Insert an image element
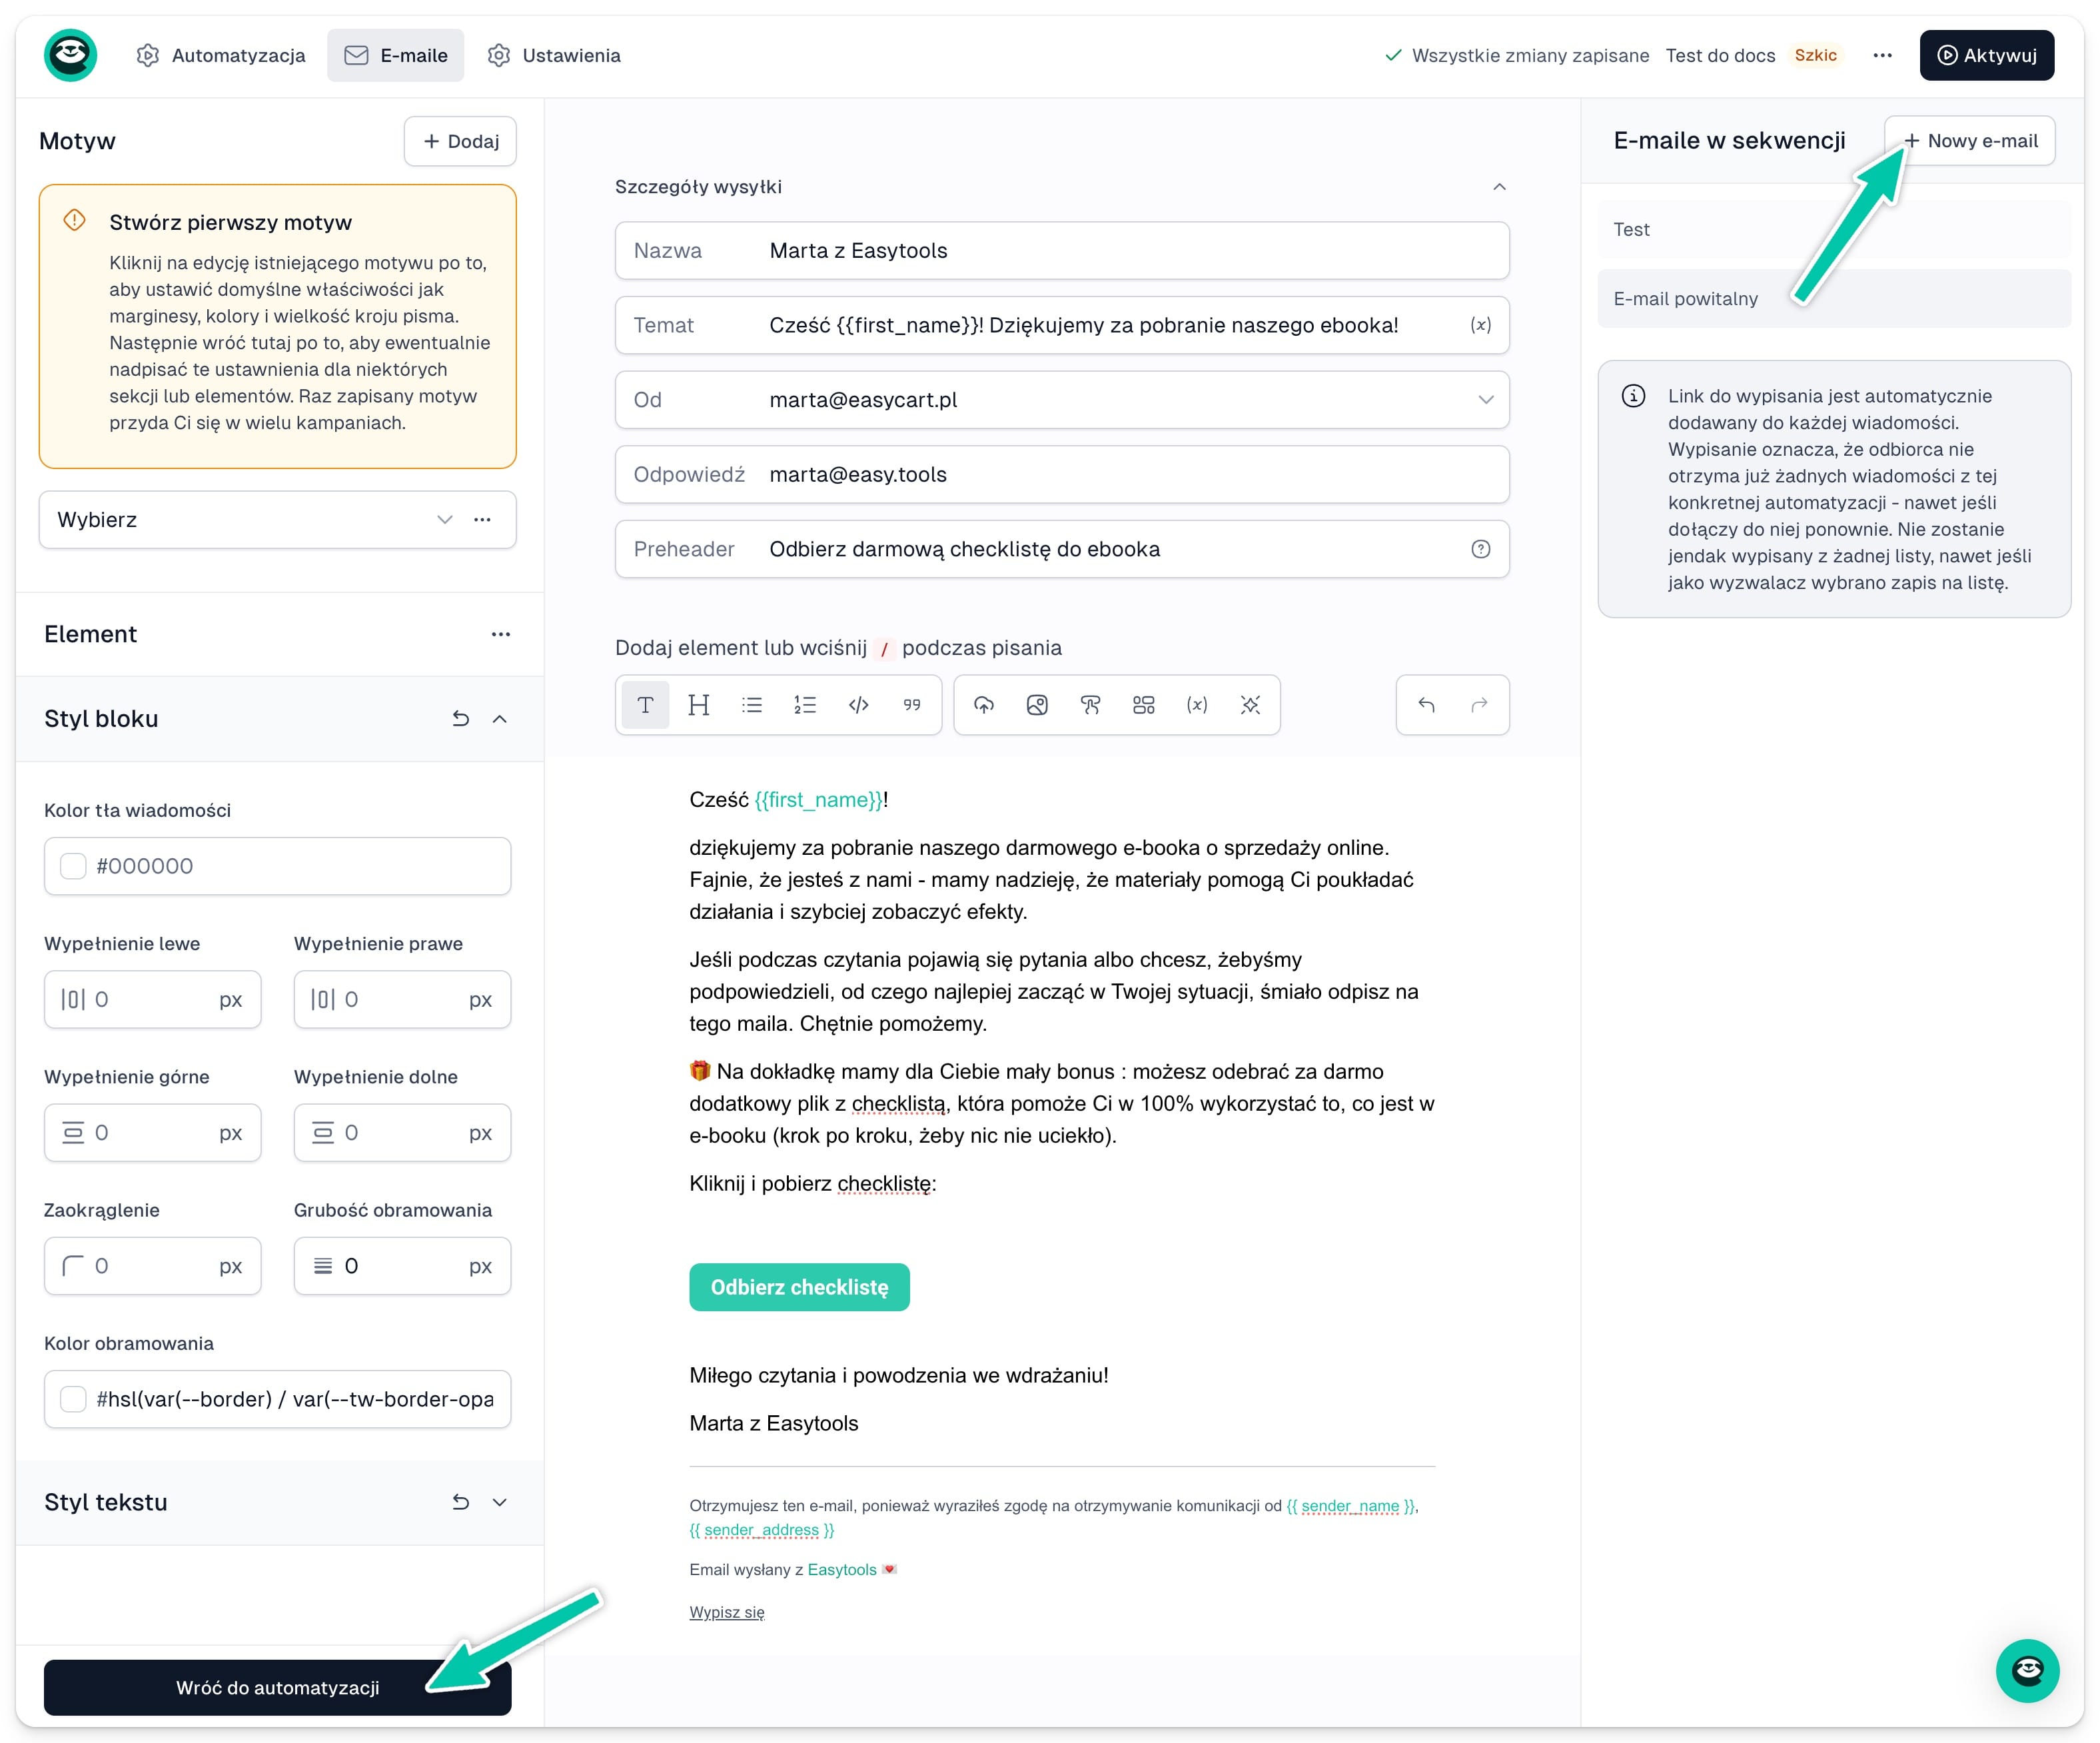This screenshot has height=1743, width=2100. [x=1037, y=705]
